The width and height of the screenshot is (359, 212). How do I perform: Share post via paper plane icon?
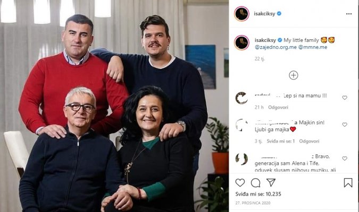coord(271,182)
